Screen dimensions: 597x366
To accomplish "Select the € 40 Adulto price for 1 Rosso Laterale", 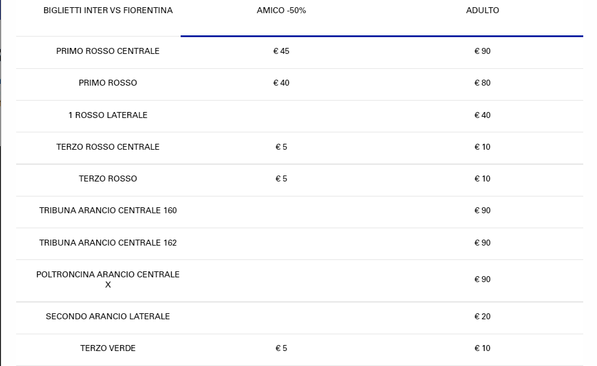I will [x=482, y=115].
